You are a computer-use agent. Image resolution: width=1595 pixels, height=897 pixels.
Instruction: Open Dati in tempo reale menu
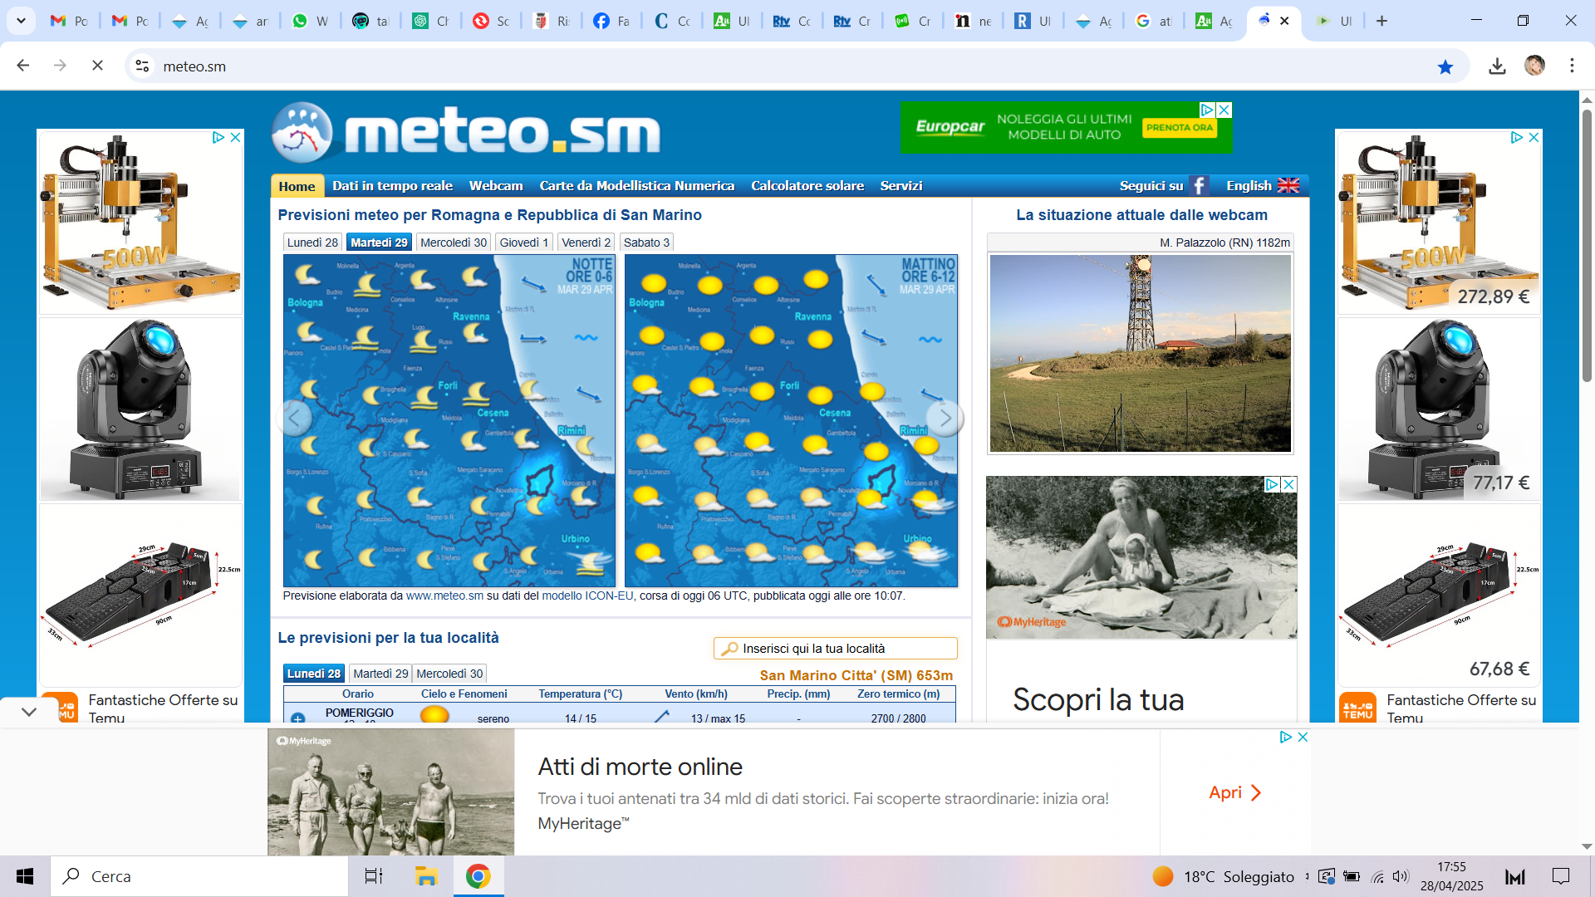pyautogui.click(x=392, y=185)
